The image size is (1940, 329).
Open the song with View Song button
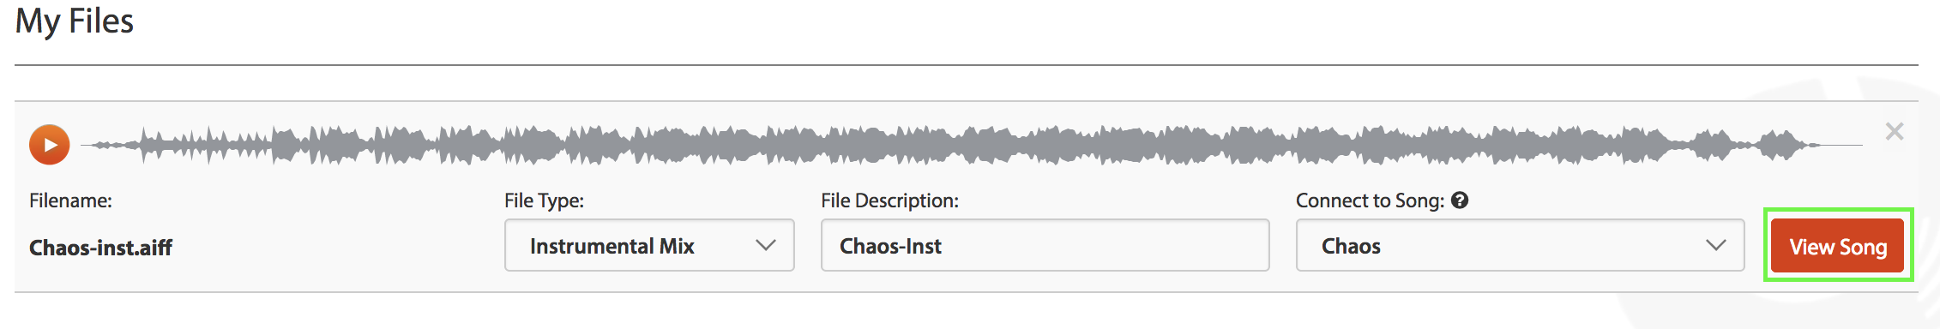(1837, 246)
